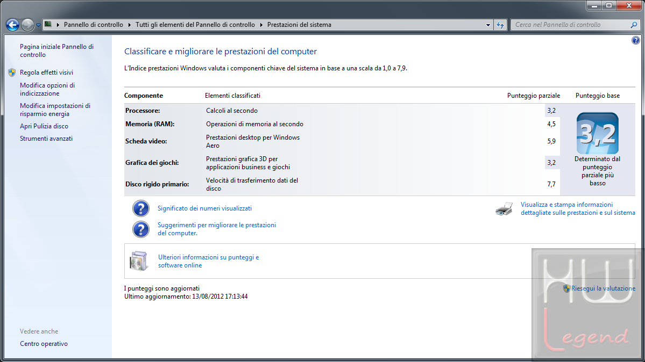Image resolution: width=645 pixels, height=362 pixels.
Task: Open Regola effetti visivi
Action: tap(46, 73)
